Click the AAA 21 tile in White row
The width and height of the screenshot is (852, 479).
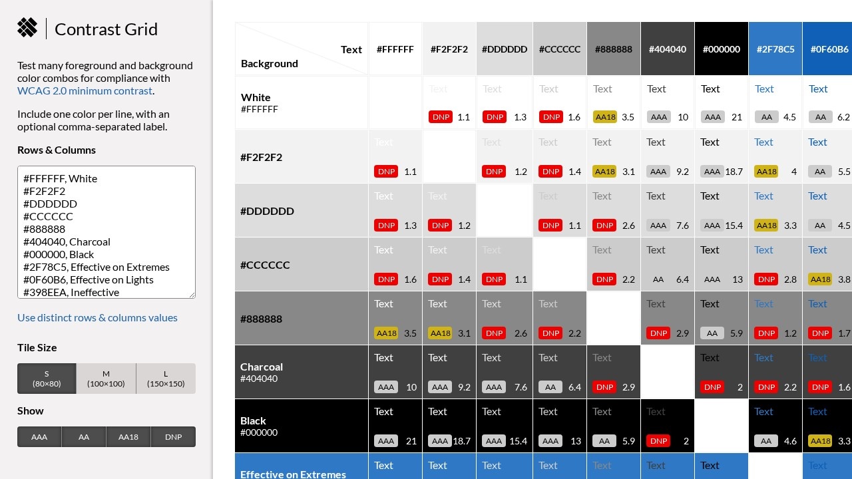coord(722,102)
